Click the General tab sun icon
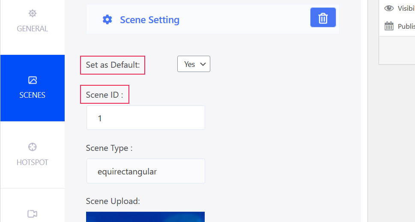The width and height of the screenshot is (415, 222). [x=32, y=13]
